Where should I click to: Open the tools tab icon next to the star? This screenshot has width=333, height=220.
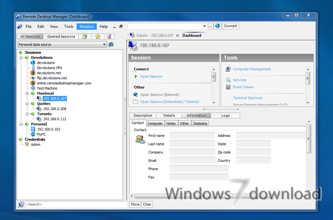tap(109, 37)
